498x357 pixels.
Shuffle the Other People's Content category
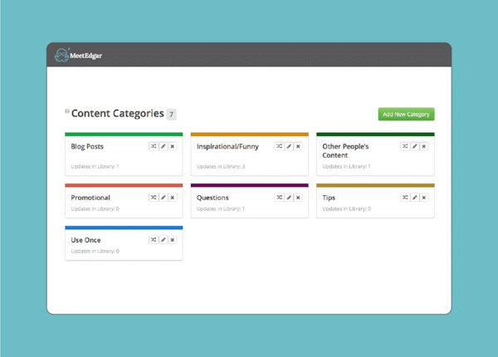[405, 146]
